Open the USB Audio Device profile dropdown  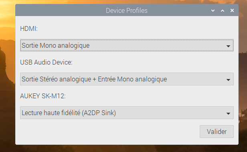pyautogui.click(x=127, y=79)
